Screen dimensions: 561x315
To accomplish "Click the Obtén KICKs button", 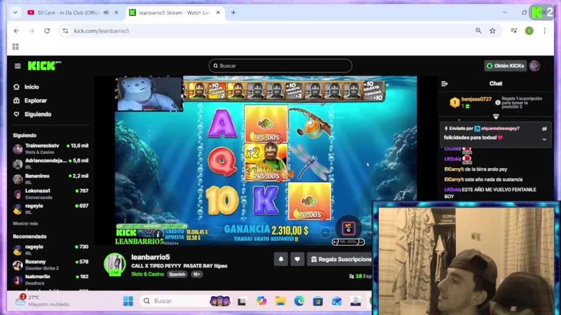I will point(505,66).
